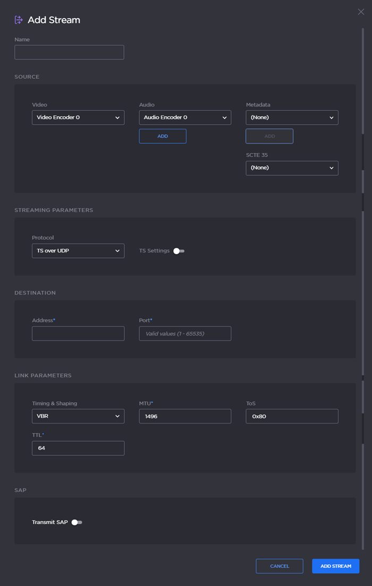
Task: Focus the stream Name field
Action: point(69,52)
